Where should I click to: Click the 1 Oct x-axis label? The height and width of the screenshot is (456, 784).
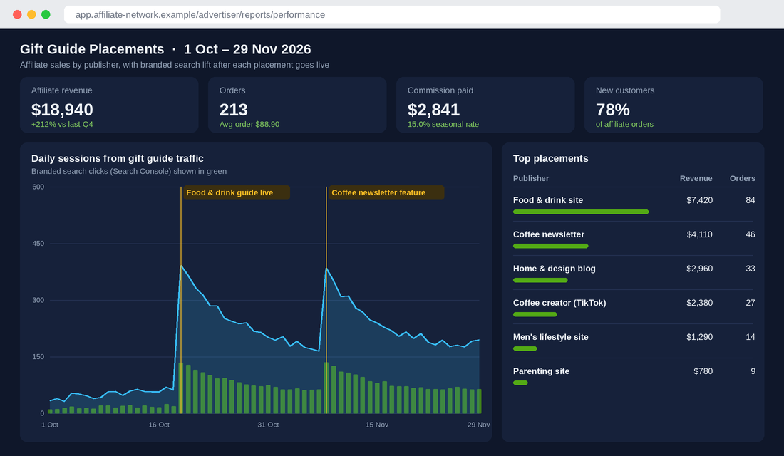[49, 425]
